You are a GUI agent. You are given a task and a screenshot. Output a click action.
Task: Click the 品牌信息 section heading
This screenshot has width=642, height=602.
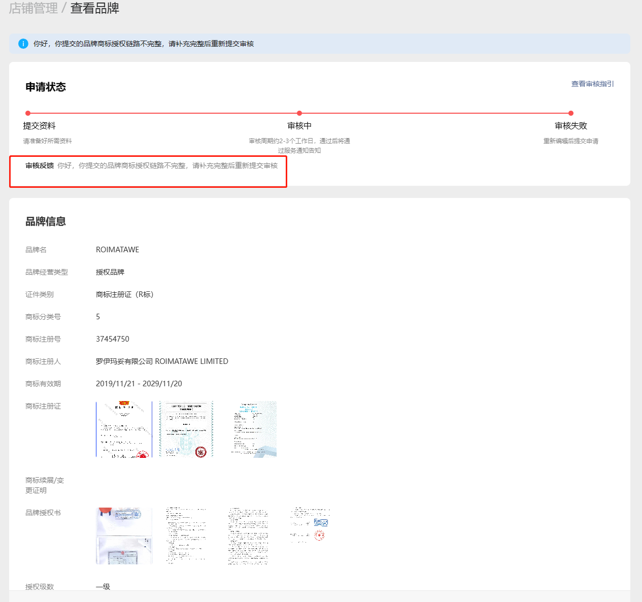(x=46, y=221)
